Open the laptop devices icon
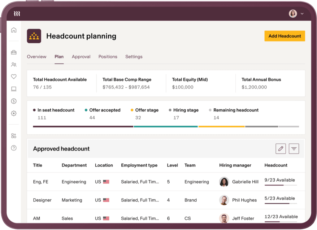 [14, 89]
